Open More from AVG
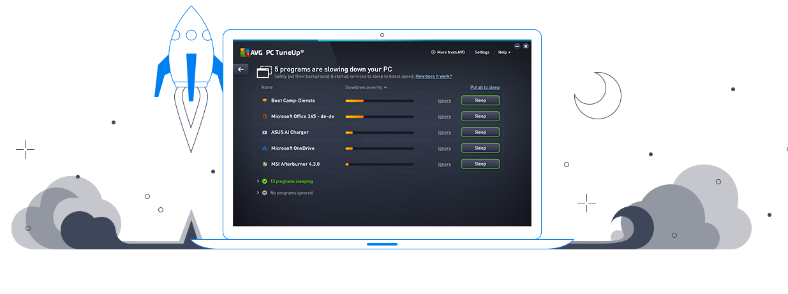The width and height of the screenshot is (788, 294). 448,52
